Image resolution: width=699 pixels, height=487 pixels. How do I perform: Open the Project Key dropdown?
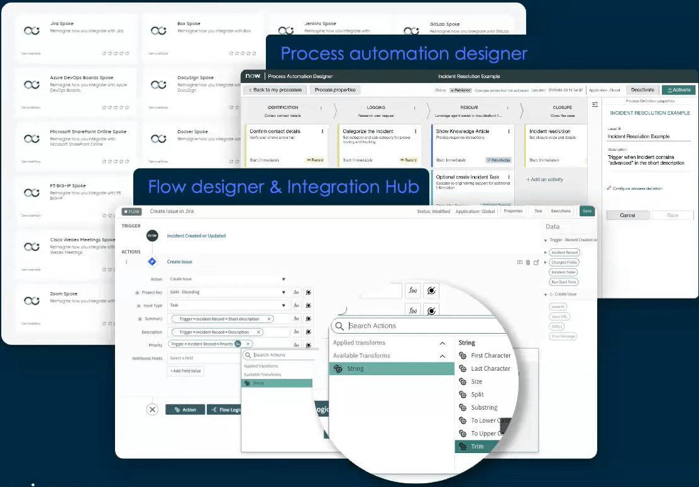[x=284, y=292]
